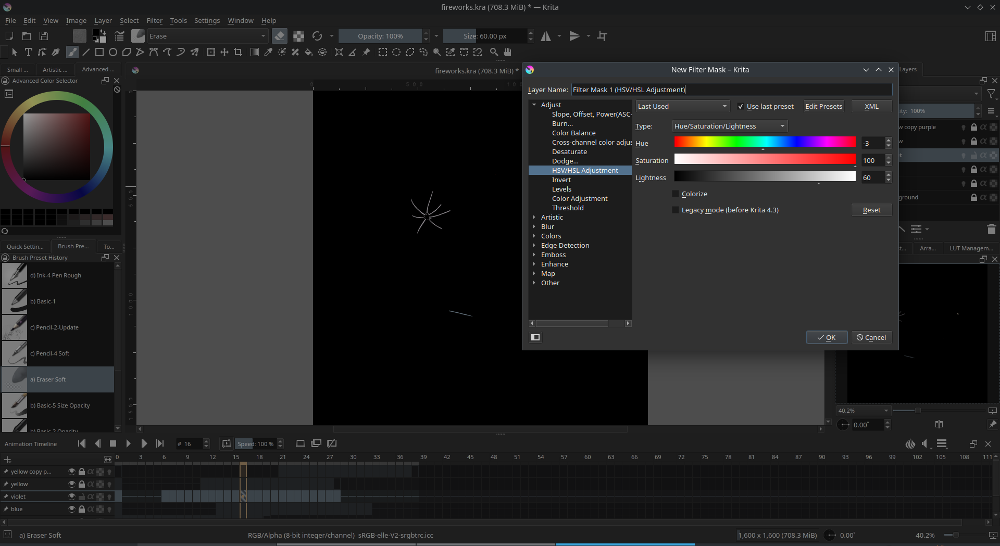
Task: Click the Move tool icon
Action: click(224, 52)
